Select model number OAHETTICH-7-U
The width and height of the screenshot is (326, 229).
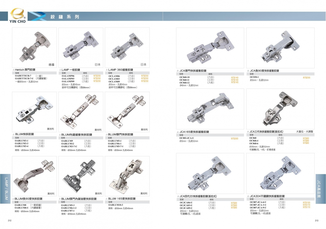[x=24, y=78]
